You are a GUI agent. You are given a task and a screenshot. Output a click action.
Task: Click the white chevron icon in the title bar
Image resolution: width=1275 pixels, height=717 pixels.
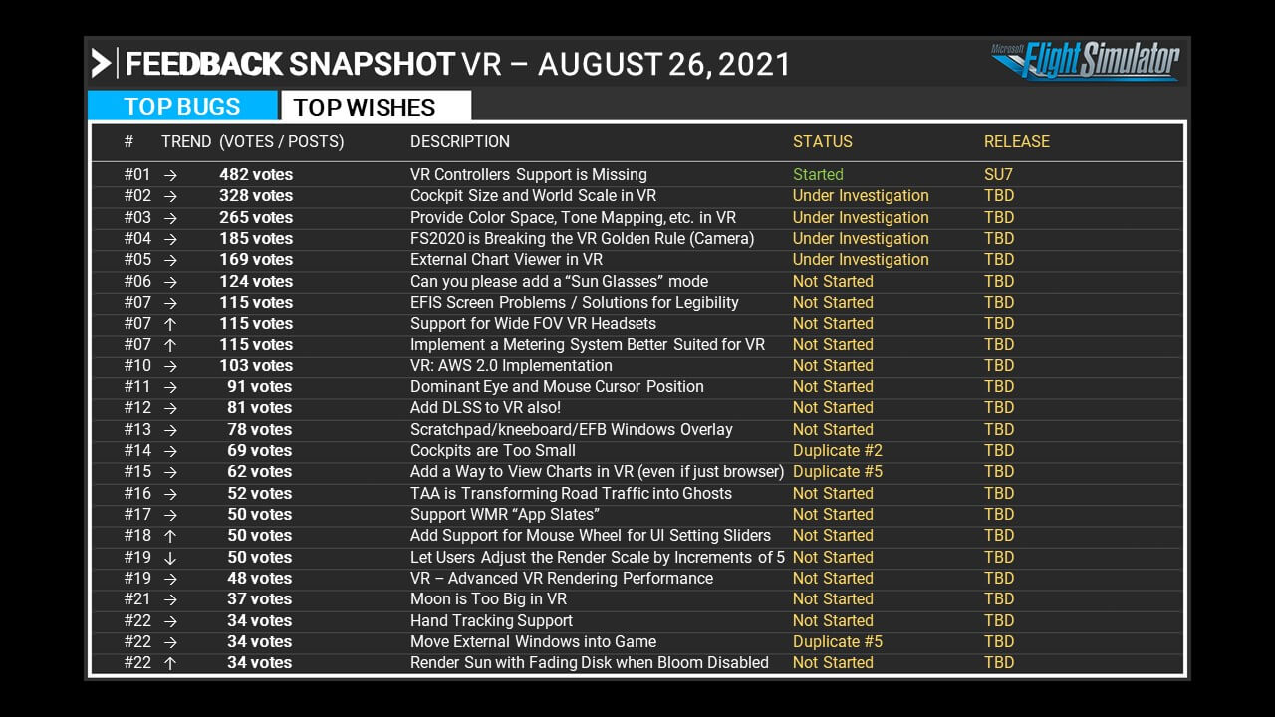click(103, 63)
